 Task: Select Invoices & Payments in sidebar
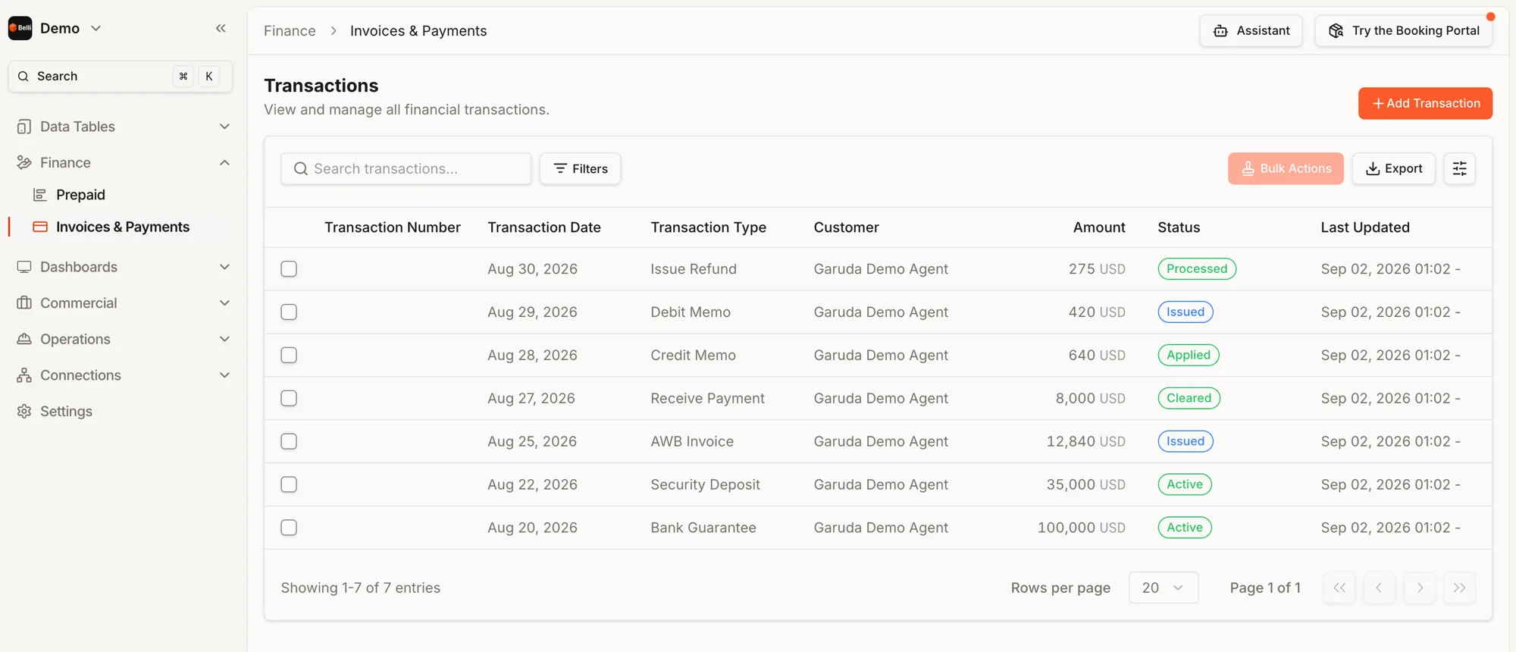(123, 227)
